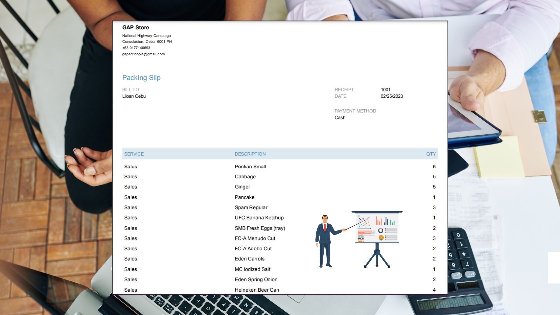Image resolution: width=560 pixels, height=315 pixels.
Task: Click the quantity 5 for Ginger
Action: 434,187
